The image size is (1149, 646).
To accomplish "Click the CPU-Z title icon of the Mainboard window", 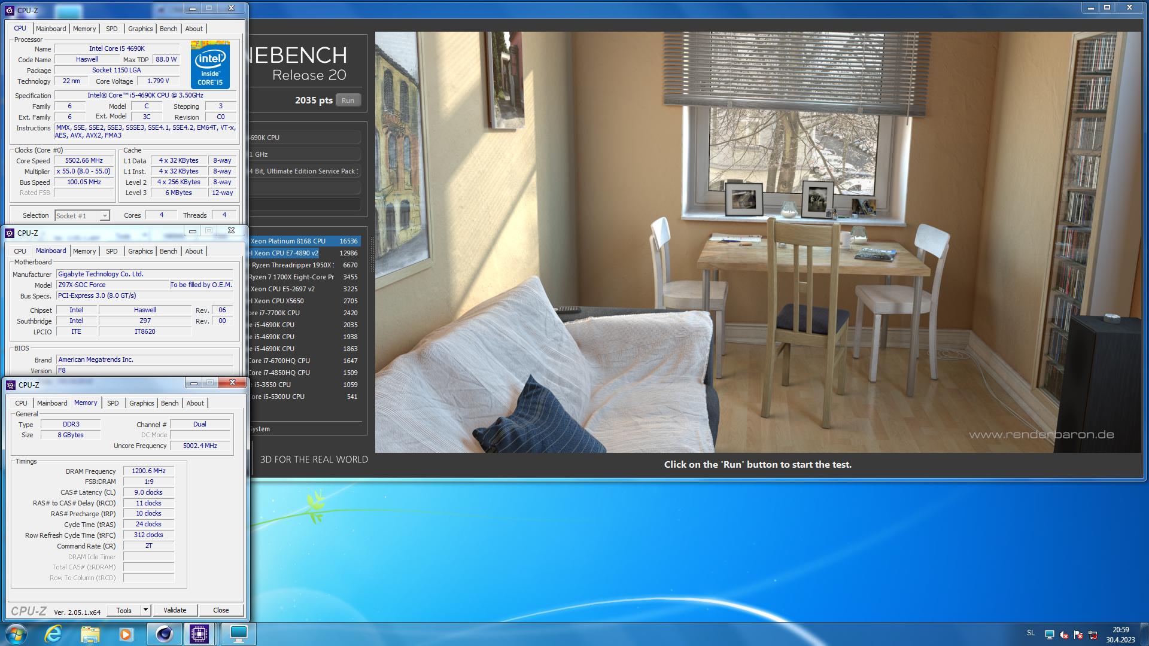I will [10, 233].
